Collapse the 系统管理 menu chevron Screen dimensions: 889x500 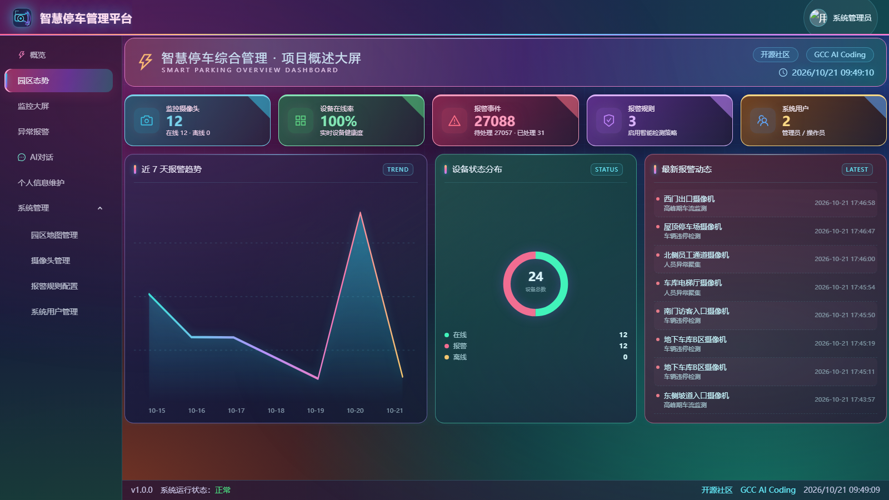tap(100, 208)
